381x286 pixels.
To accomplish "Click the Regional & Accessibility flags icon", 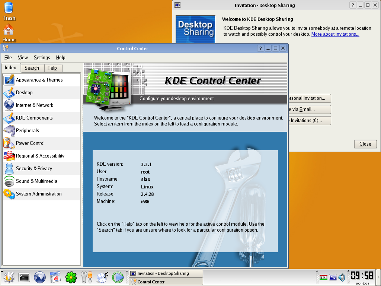I will 9,156.
